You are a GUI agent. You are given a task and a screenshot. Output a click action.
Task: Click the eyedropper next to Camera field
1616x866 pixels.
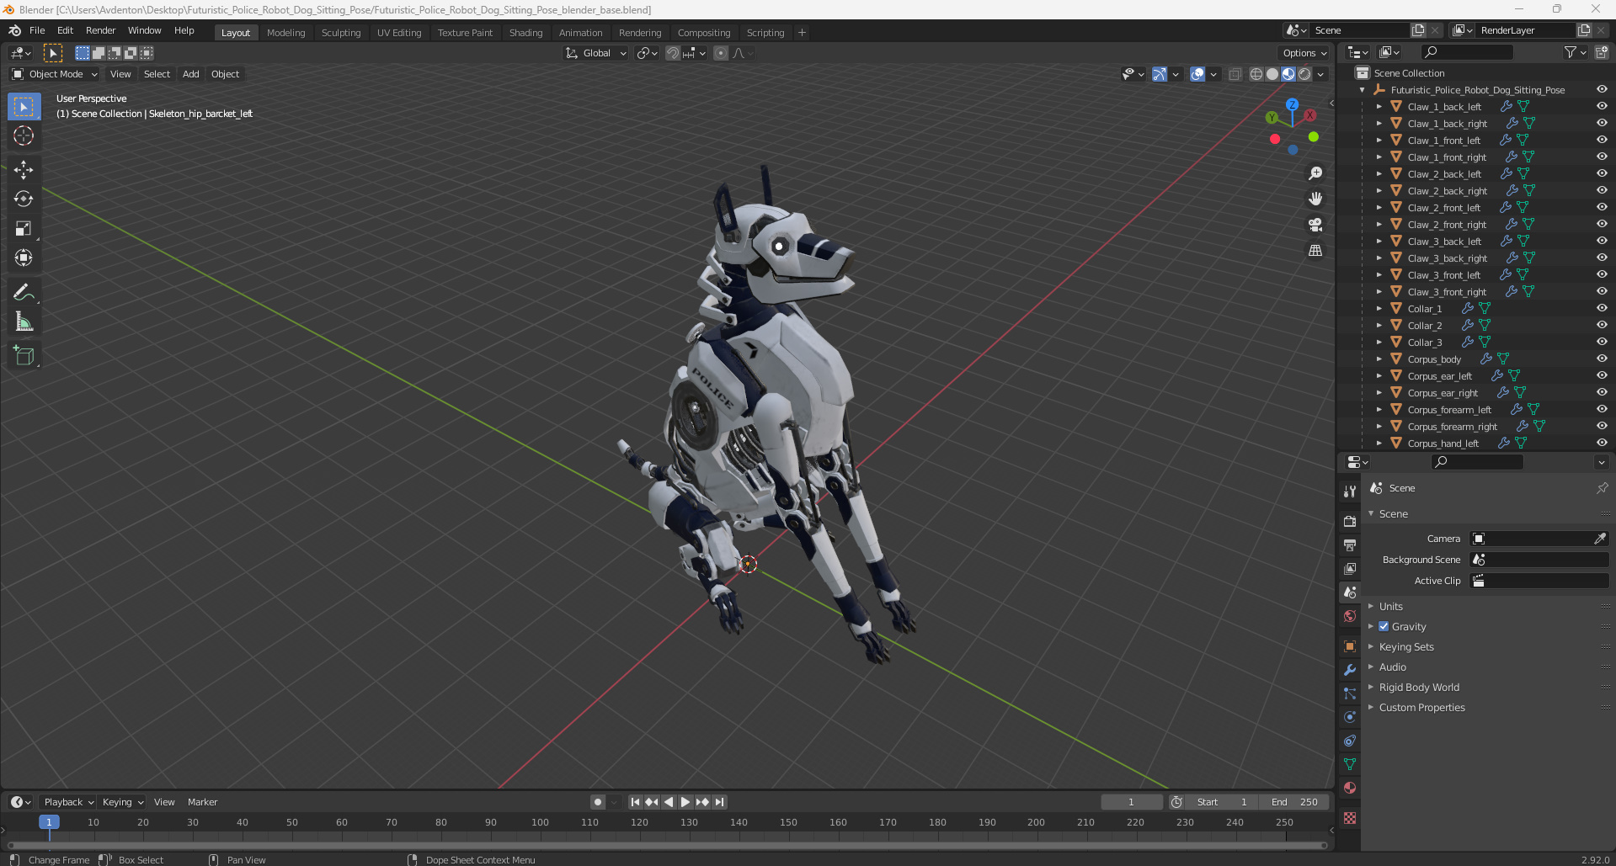point(1600,539)
